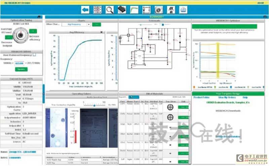Click the About link
Image resolution: width=269 pixels, height=166 pixels.
pos(260,3)
